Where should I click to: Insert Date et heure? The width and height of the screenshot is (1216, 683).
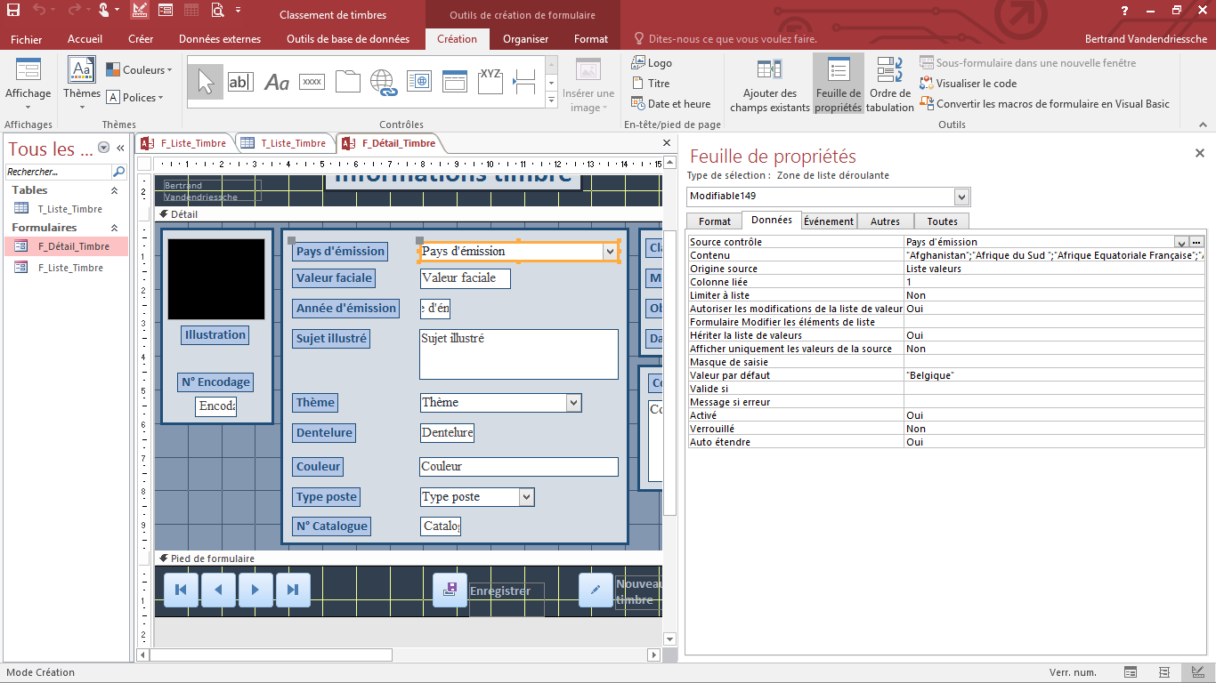pos(671,104)
